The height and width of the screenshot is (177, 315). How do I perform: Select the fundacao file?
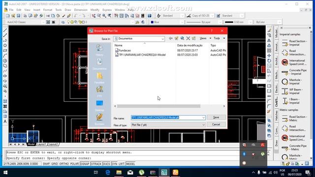coord(125,50)
